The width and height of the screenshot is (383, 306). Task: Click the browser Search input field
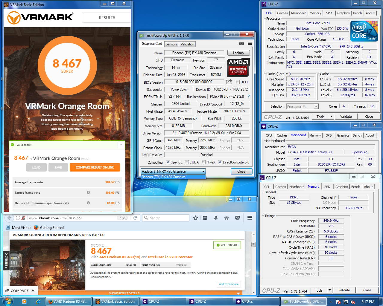166,218
